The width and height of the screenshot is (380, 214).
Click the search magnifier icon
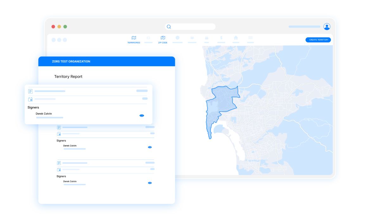tap(168, 26)
